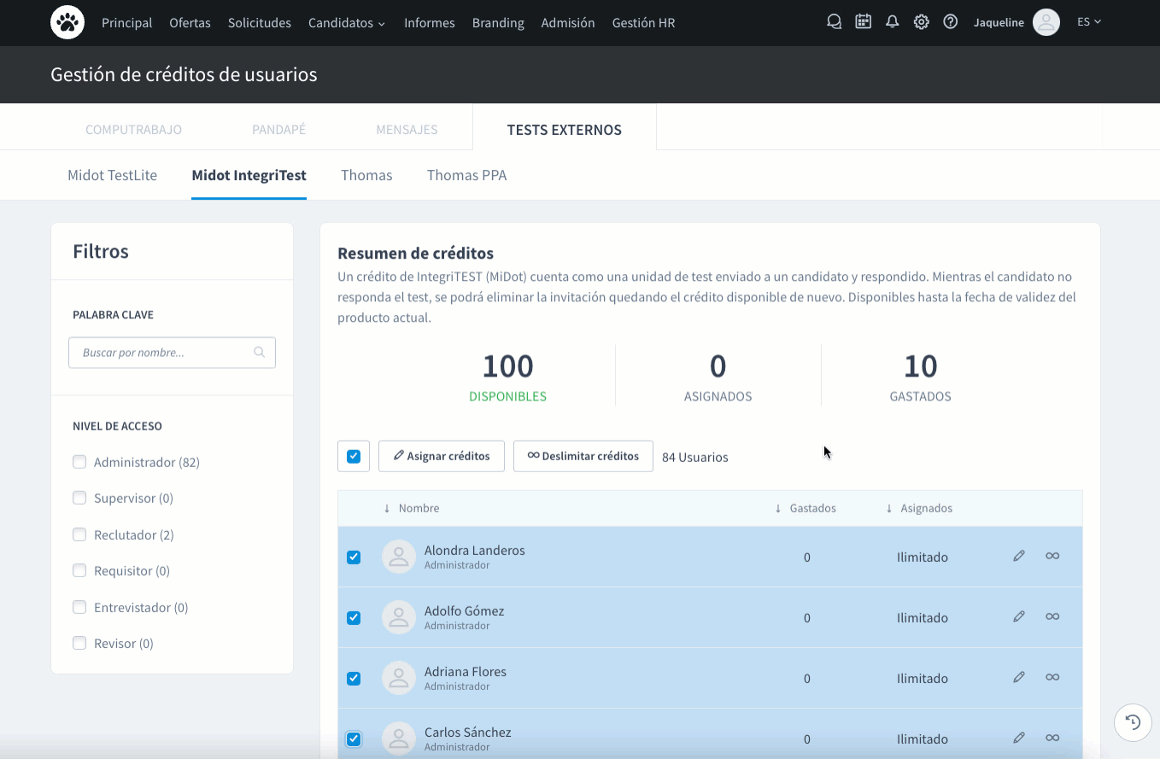This screenshot has width=1160, height=759.
Task: Open the COMPUTRABAJO tab
Action: (x=133, y=130)
